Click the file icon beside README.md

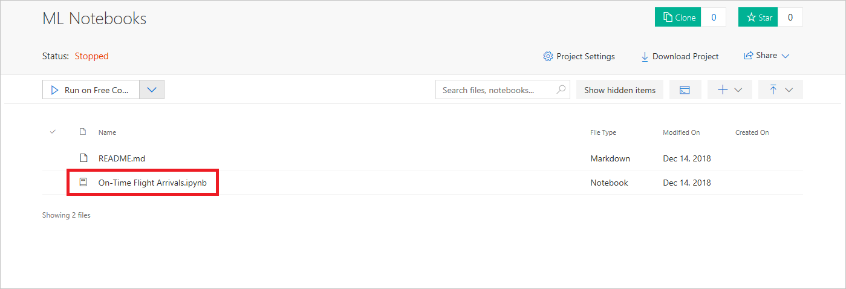tap(83, 158)
